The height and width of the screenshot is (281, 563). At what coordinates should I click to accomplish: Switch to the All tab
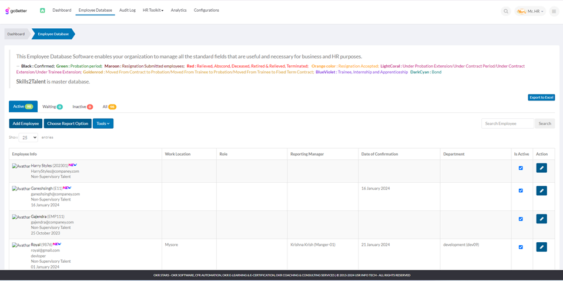pos(109,107)
